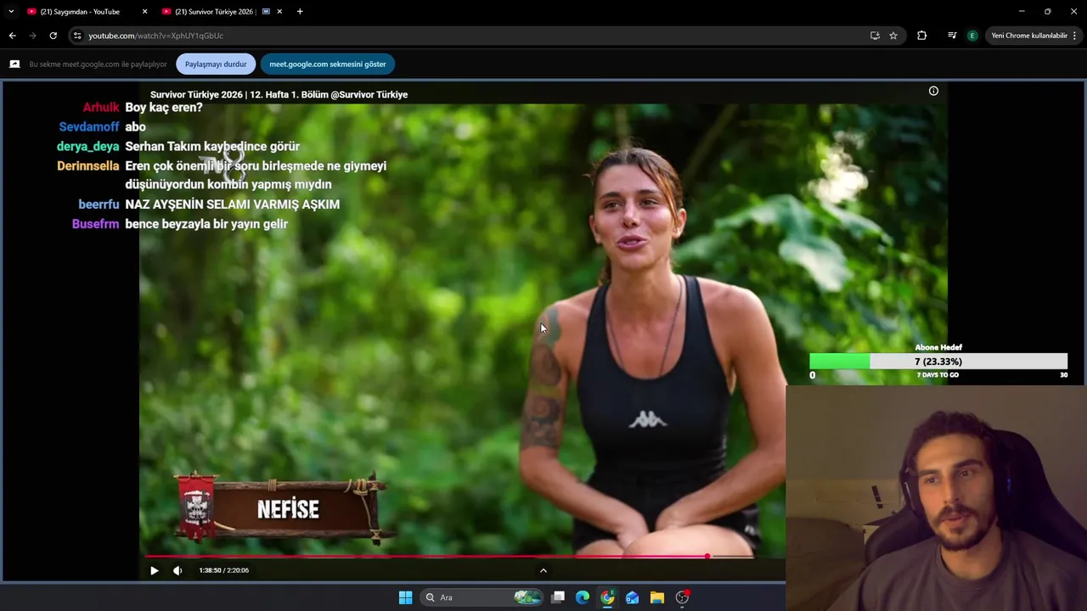Click the taskbar Ara search box
Screen dimensions: 1087x611
(x=482, y=597)
